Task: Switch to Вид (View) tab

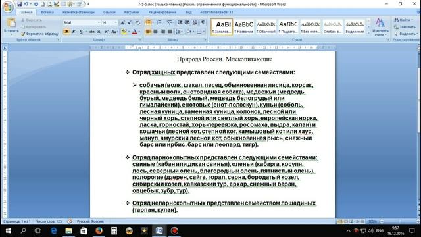Action: click(189, 12)
